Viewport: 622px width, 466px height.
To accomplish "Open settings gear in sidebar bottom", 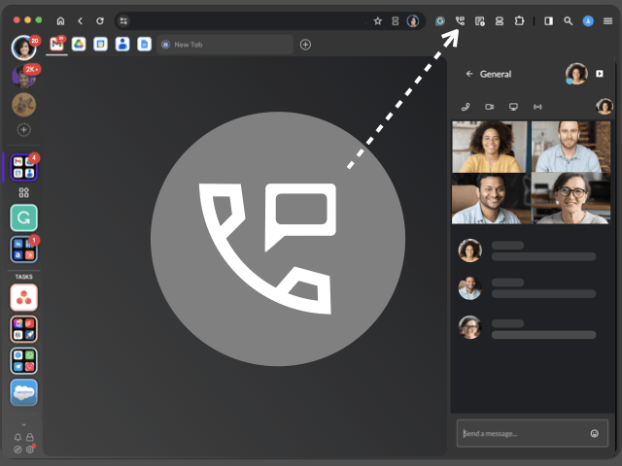I will click(x=30, y=449).
